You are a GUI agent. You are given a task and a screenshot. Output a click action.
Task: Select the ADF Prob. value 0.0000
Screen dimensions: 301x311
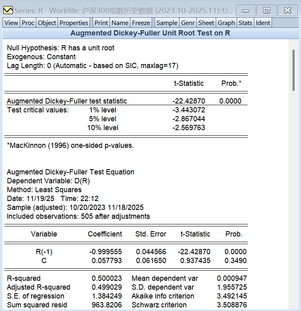pos(230,101)
